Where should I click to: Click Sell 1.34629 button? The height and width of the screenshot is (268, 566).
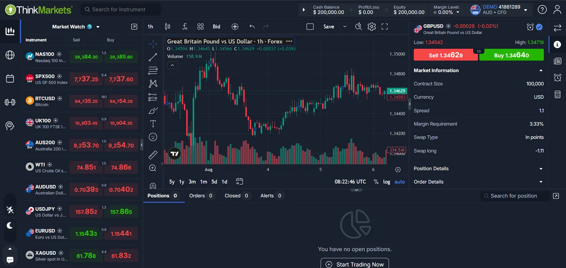click(446, 55)
